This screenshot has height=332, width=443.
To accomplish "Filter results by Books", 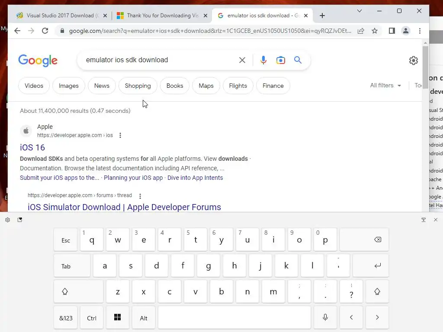I will point(175,86).
